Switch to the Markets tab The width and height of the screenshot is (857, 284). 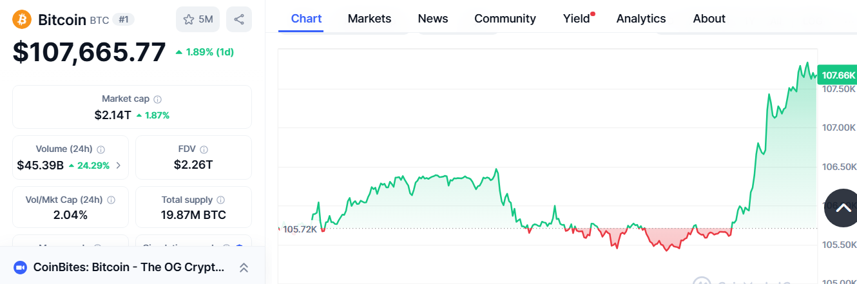pyautogui.click(x=369, y=19)
